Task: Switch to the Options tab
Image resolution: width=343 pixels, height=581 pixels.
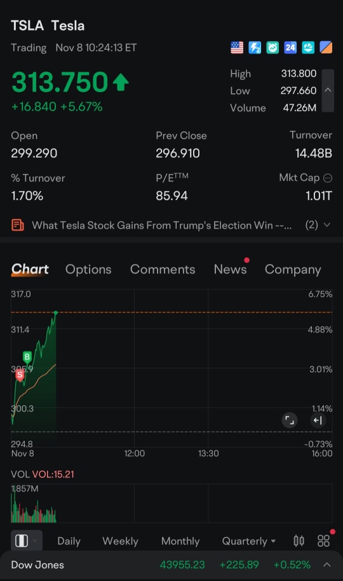Action: pyautogui.click(x=88, y=269)
